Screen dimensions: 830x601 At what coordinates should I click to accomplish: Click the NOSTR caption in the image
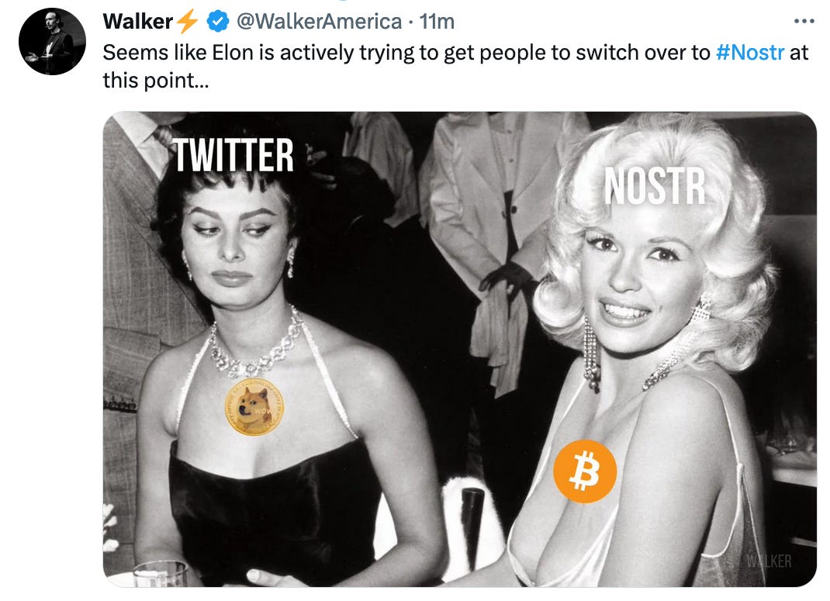pyautogui.click(x=655, y=185)
